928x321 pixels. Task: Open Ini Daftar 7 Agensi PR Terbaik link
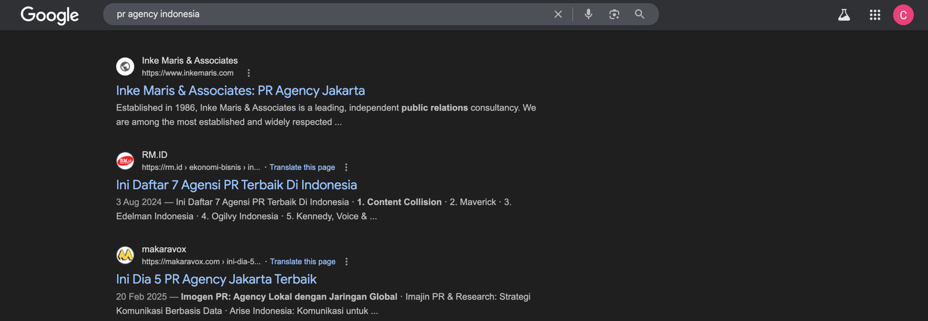236,185
